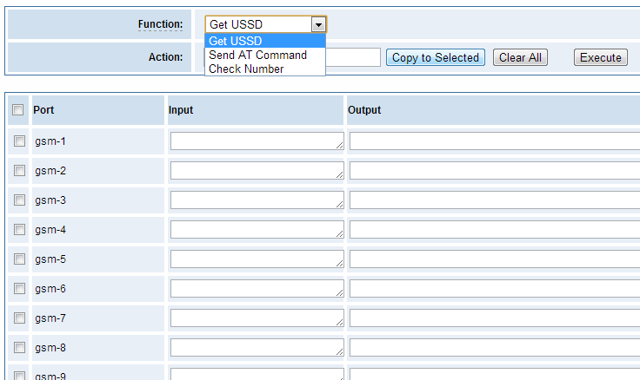
Task: Focus the gsm-6 Input text area
Action: coord(257,288)
